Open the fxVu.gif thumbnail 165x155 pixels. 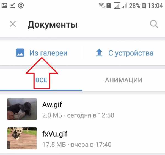click(x=22, y=138)
